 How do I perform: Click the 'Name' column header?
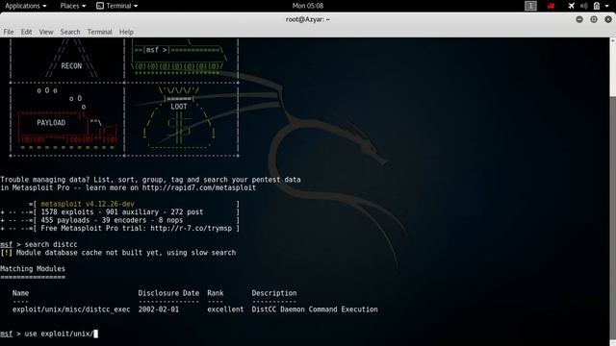click(x=20, y=293)
